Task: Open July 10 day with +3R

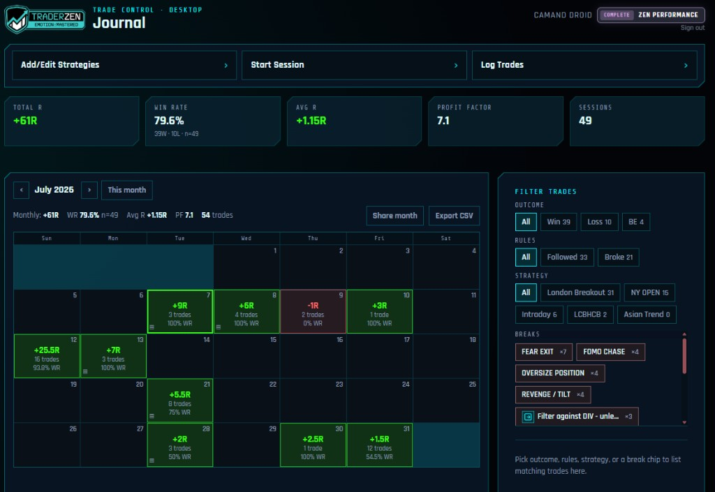Action: (380, 311)
